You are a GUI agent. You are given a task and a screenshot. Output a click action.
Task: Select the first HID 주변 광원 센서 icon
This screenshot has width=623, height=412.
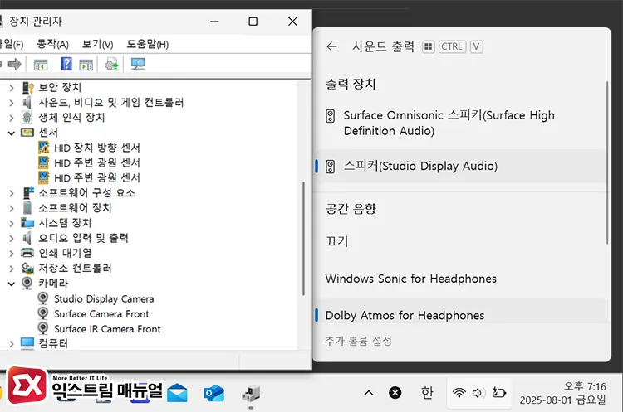[44, 162]
